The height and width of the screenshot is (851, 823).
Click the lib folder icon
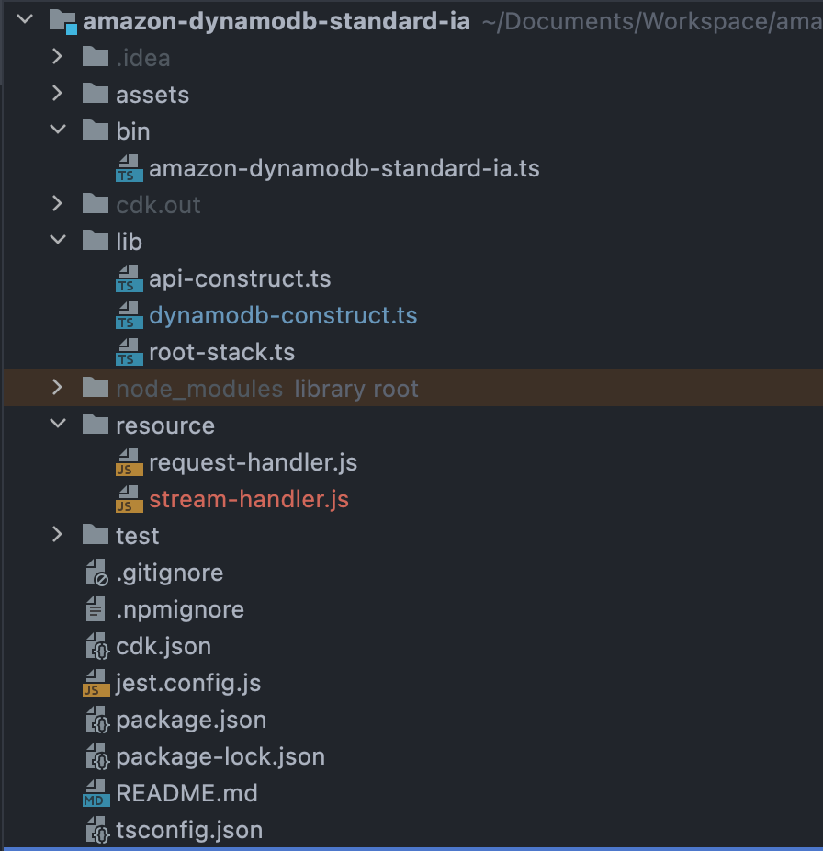click(96, 241)
